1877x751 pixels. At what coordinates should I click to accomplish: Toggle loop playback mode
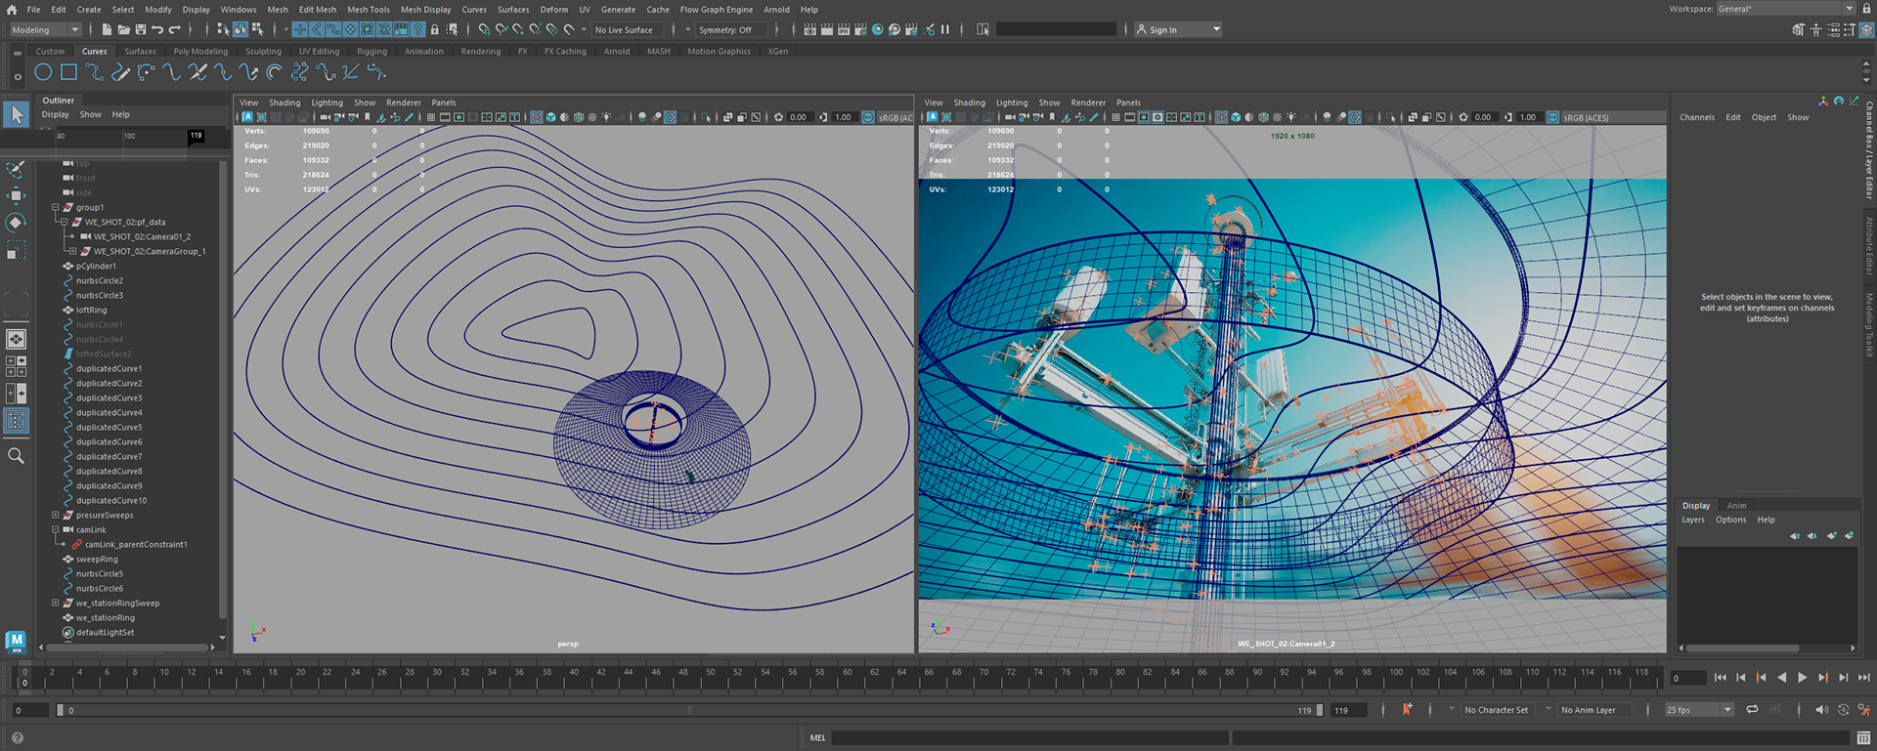pyautogui.click(x=1752, y=710)
